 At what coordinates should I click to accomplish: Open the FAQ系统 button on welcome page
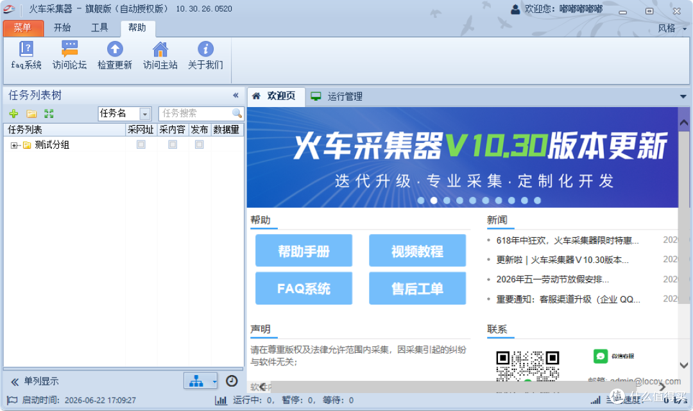pos(304,289)
